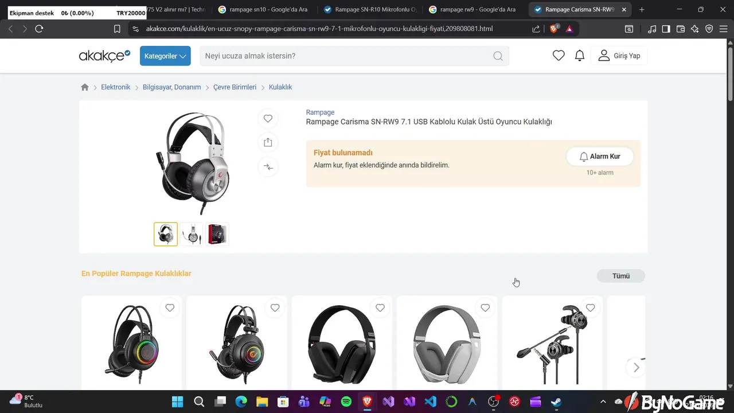Favorite the black wireless headphone card
Viewport: 734px width, 413px height.
click(x=380, y=308)
